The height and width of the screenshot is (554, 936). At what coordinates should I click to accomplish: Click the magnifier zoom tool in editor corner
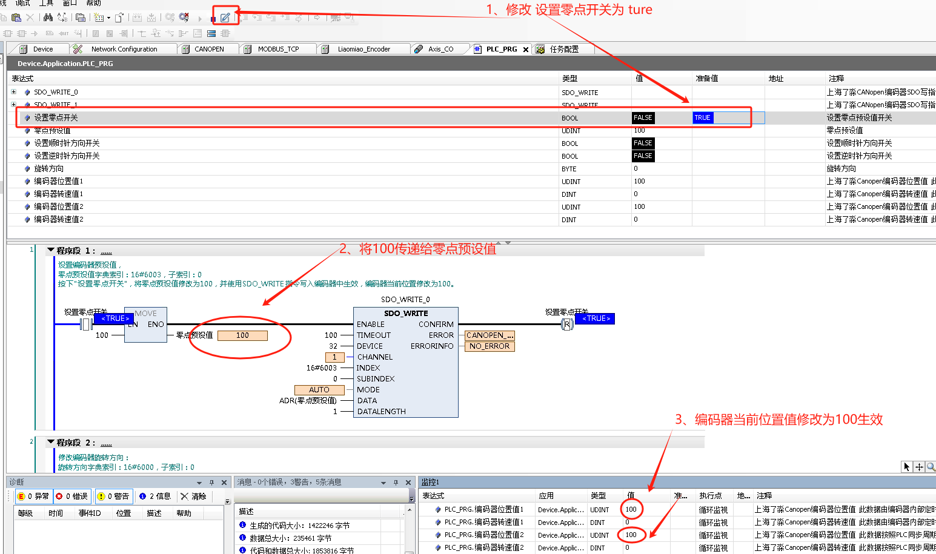(931, 466)
